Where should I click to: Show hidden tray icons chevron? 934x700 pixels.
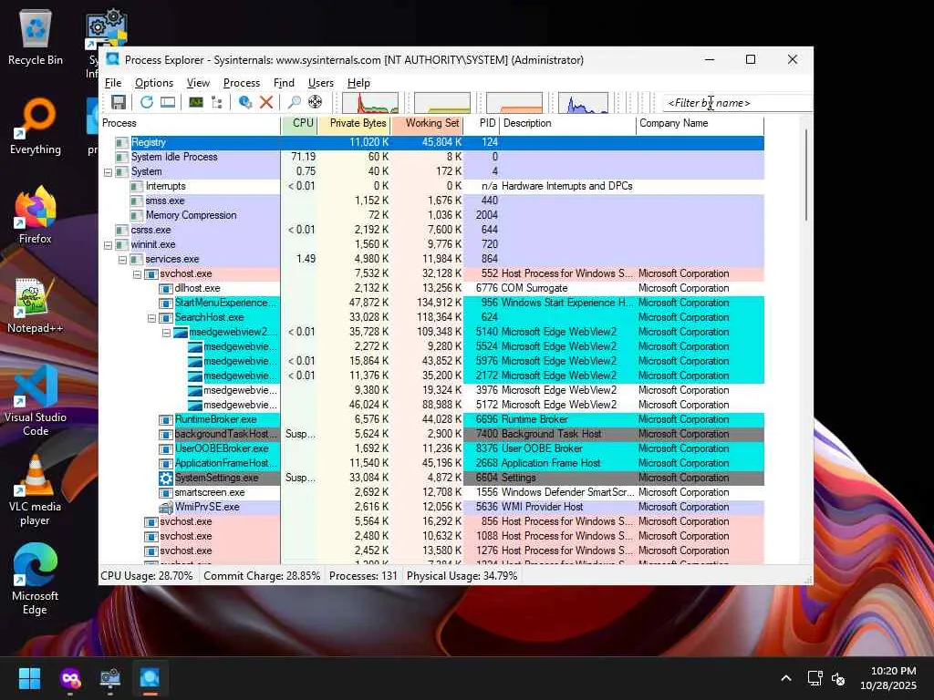click(786, 678)
